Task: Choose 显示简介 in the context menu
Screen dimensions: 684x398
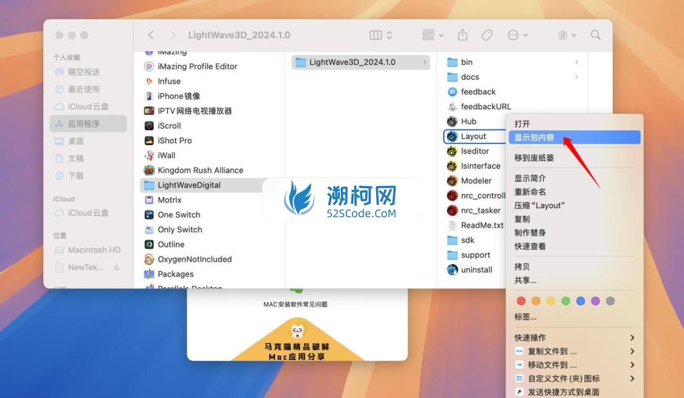Action: pos(574,178)
